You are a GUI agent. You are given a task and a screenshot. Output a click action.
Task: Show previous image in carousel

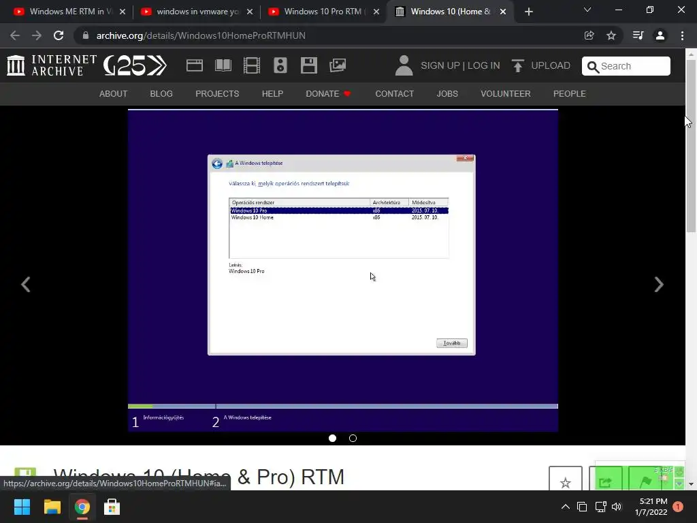[26, 285]
